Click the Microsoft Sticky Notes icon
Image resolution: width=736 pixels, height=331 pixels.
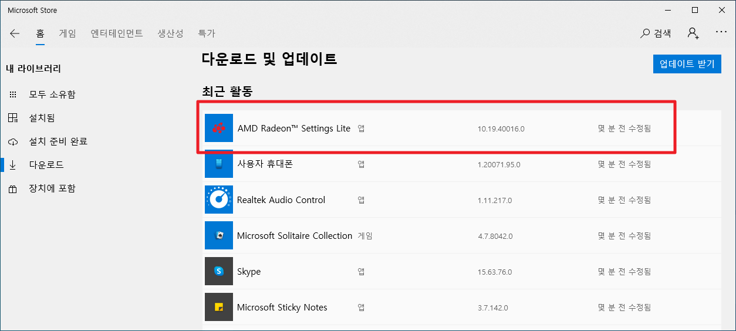pos(219,307)
